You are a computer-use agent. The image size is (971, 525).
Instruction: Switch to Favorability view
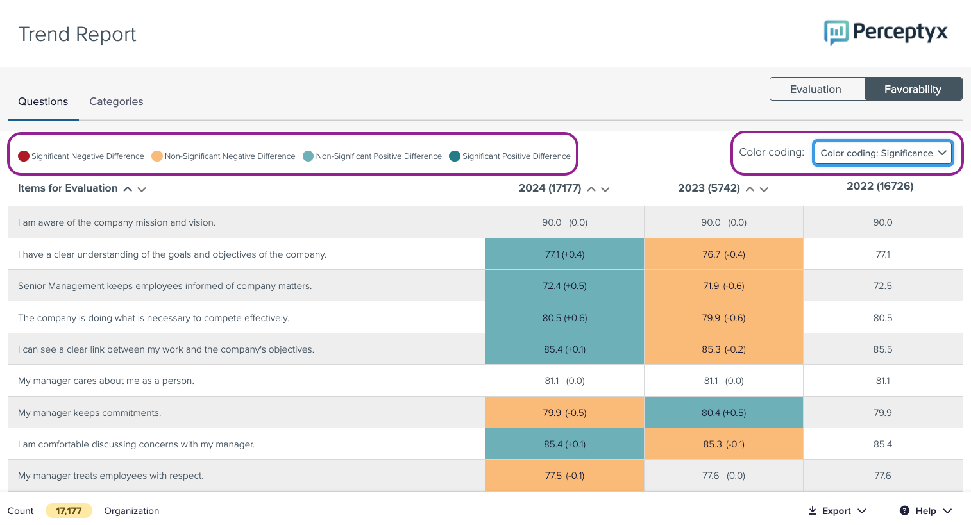[x=913, y=89]
